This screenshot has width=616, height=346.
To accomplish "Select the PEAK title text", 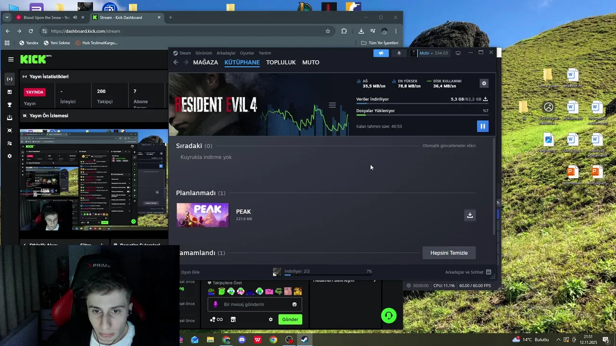I will 244,211.
